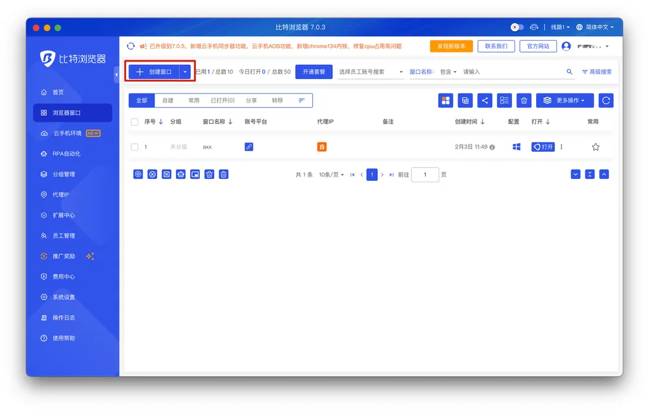Click the refresh icon beside 更多操作
The width and height of the screenshot is (649, 411).
point(606,100)
